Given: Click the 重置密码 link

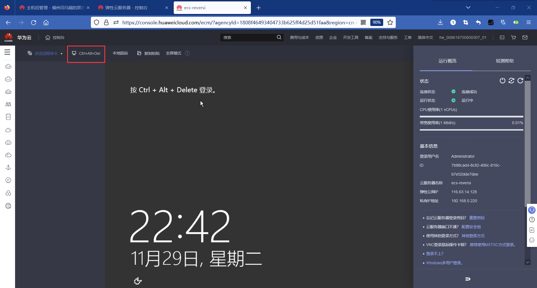Looking at the screenshot, I should (x=477, y=218).
